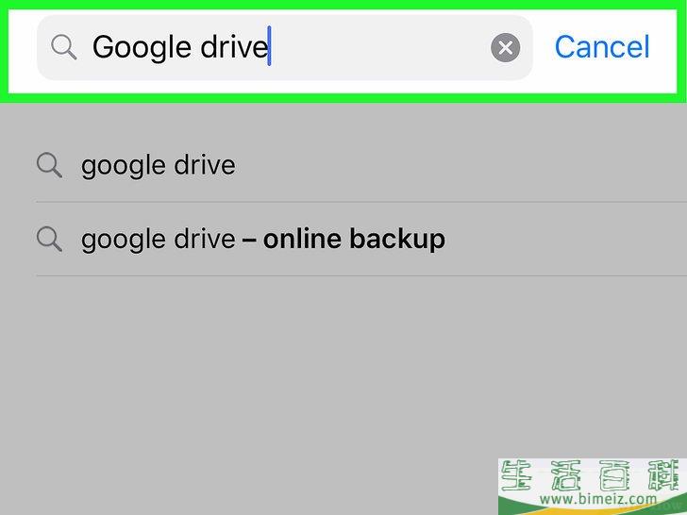
Task: Tap the search icon beside the first "google drive" suggestion
Action: click(x=49, y=165)
